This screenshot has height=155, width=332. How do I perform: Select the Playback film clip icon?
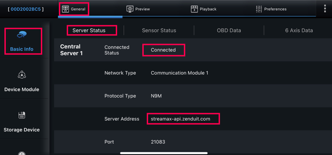pos(194,9)
